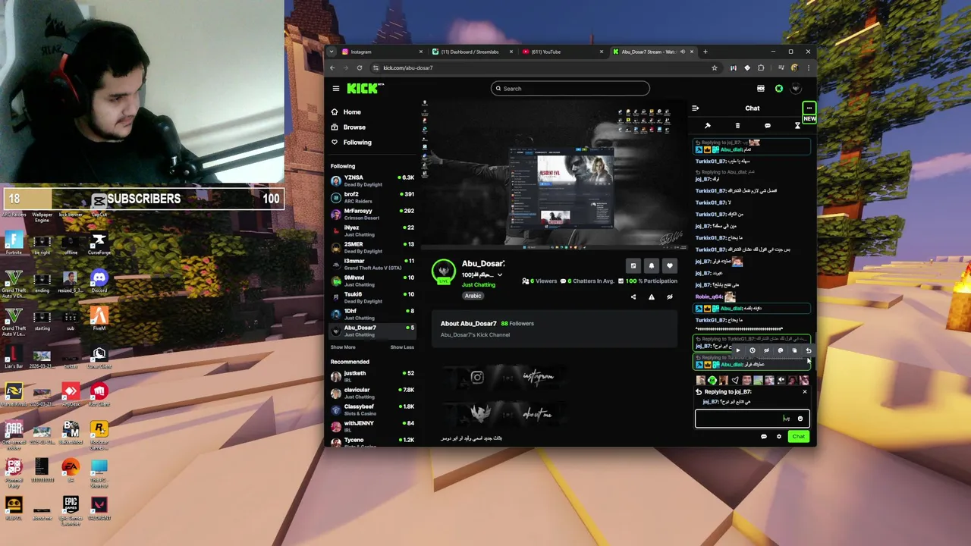This screenshot has width=971, height=546.
Task: Open the emoji picker in chat input
Action: [x=800, y=419]
